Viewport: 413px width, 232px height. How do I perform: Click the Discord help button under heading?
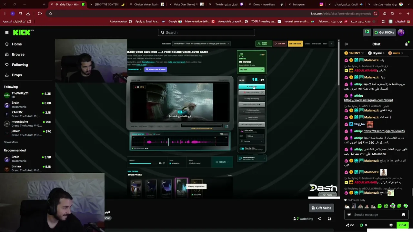tap(156, 69)
